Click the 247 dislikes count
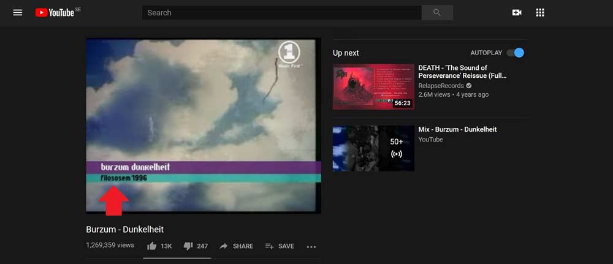The image size is (613, 264). coord(202,246)
